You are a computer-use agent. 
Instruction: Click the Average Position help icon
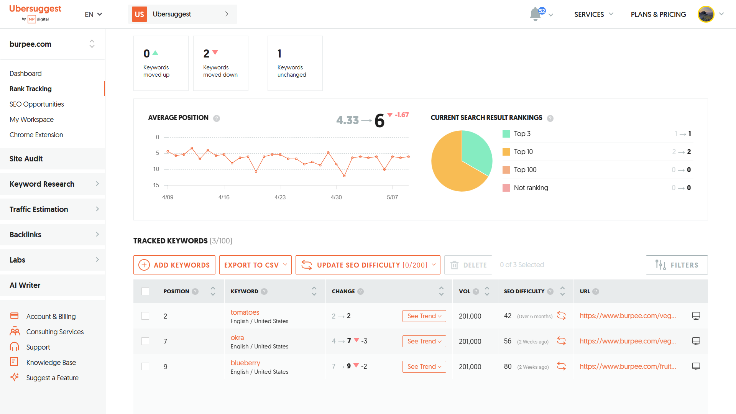coord(217,118)
